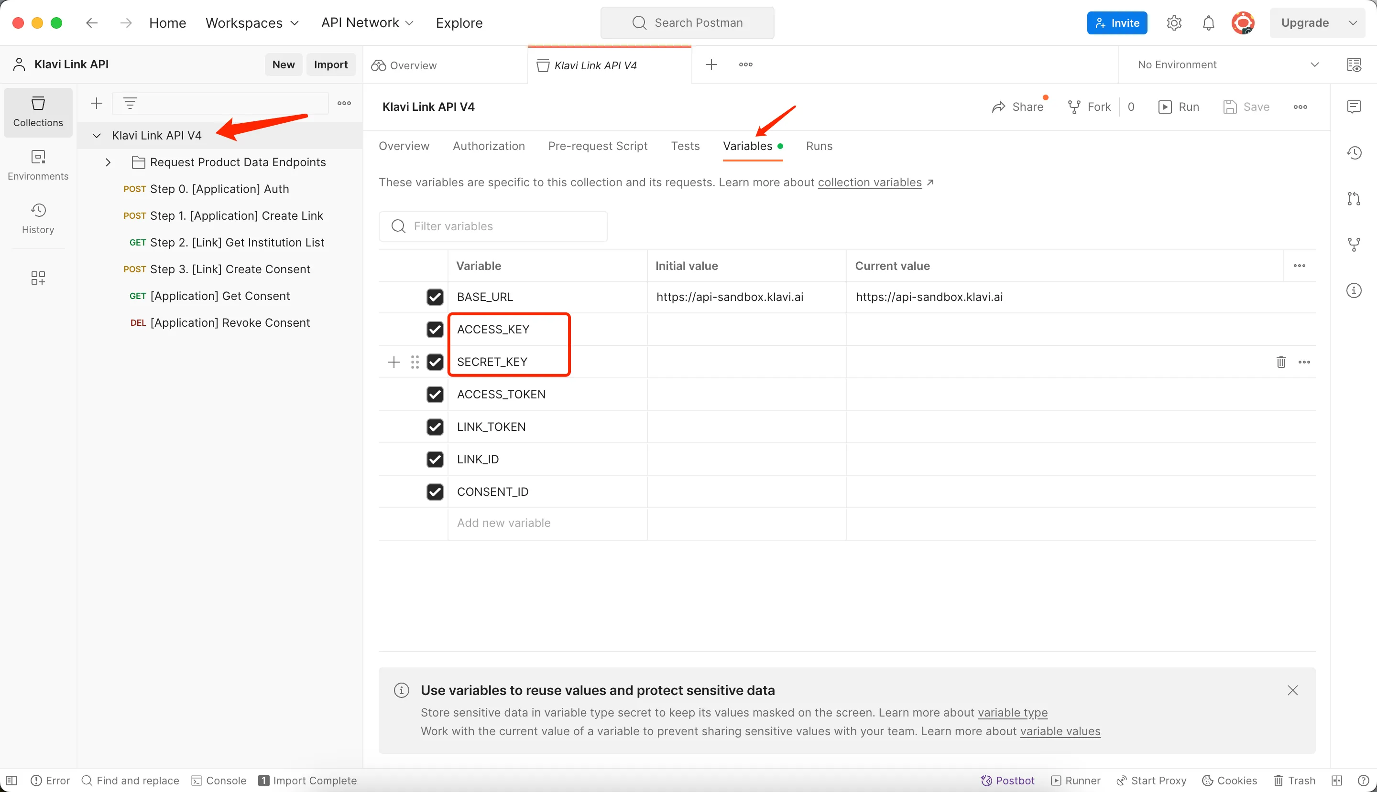
Task: Expand the Request Product Data Endpoints folder
Action: pos(108,162)
